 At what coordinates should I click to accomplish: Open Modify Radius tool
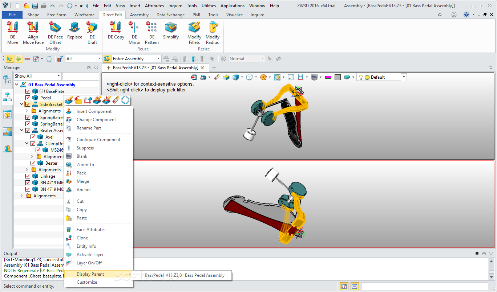tap(213, 33)
